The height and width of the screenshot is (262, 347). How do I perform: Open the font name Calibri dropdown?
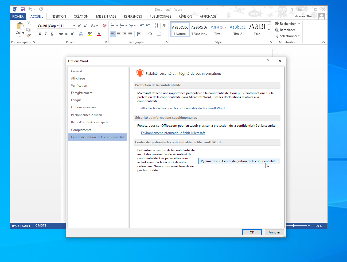(x=58, y=26)
